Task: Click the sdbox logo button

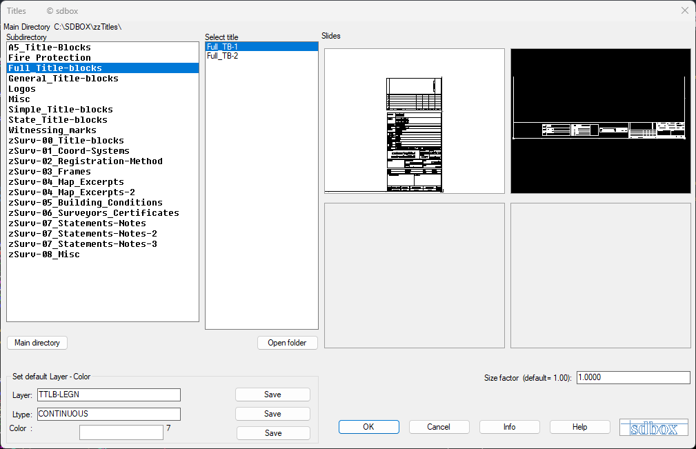Action: 654,428
